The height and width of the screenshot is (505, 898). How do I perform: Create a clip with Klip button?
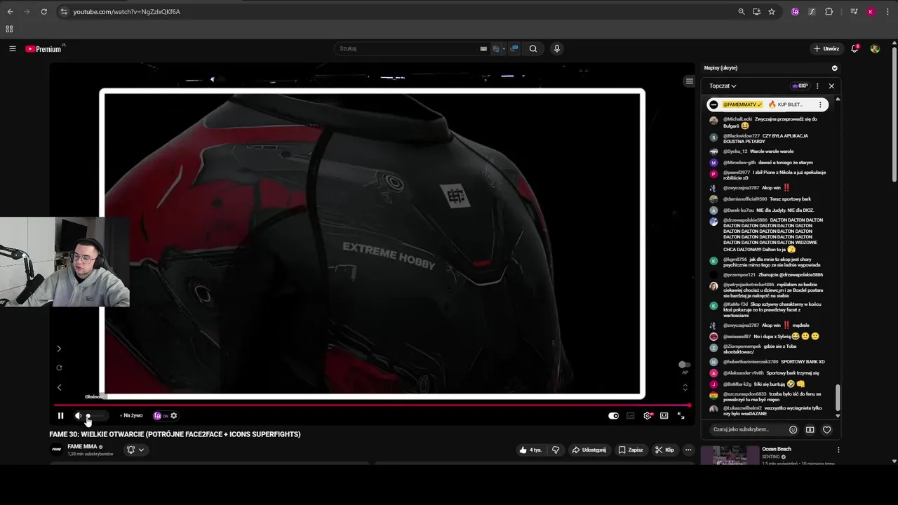pyautogui.click(x=664, y=450)
